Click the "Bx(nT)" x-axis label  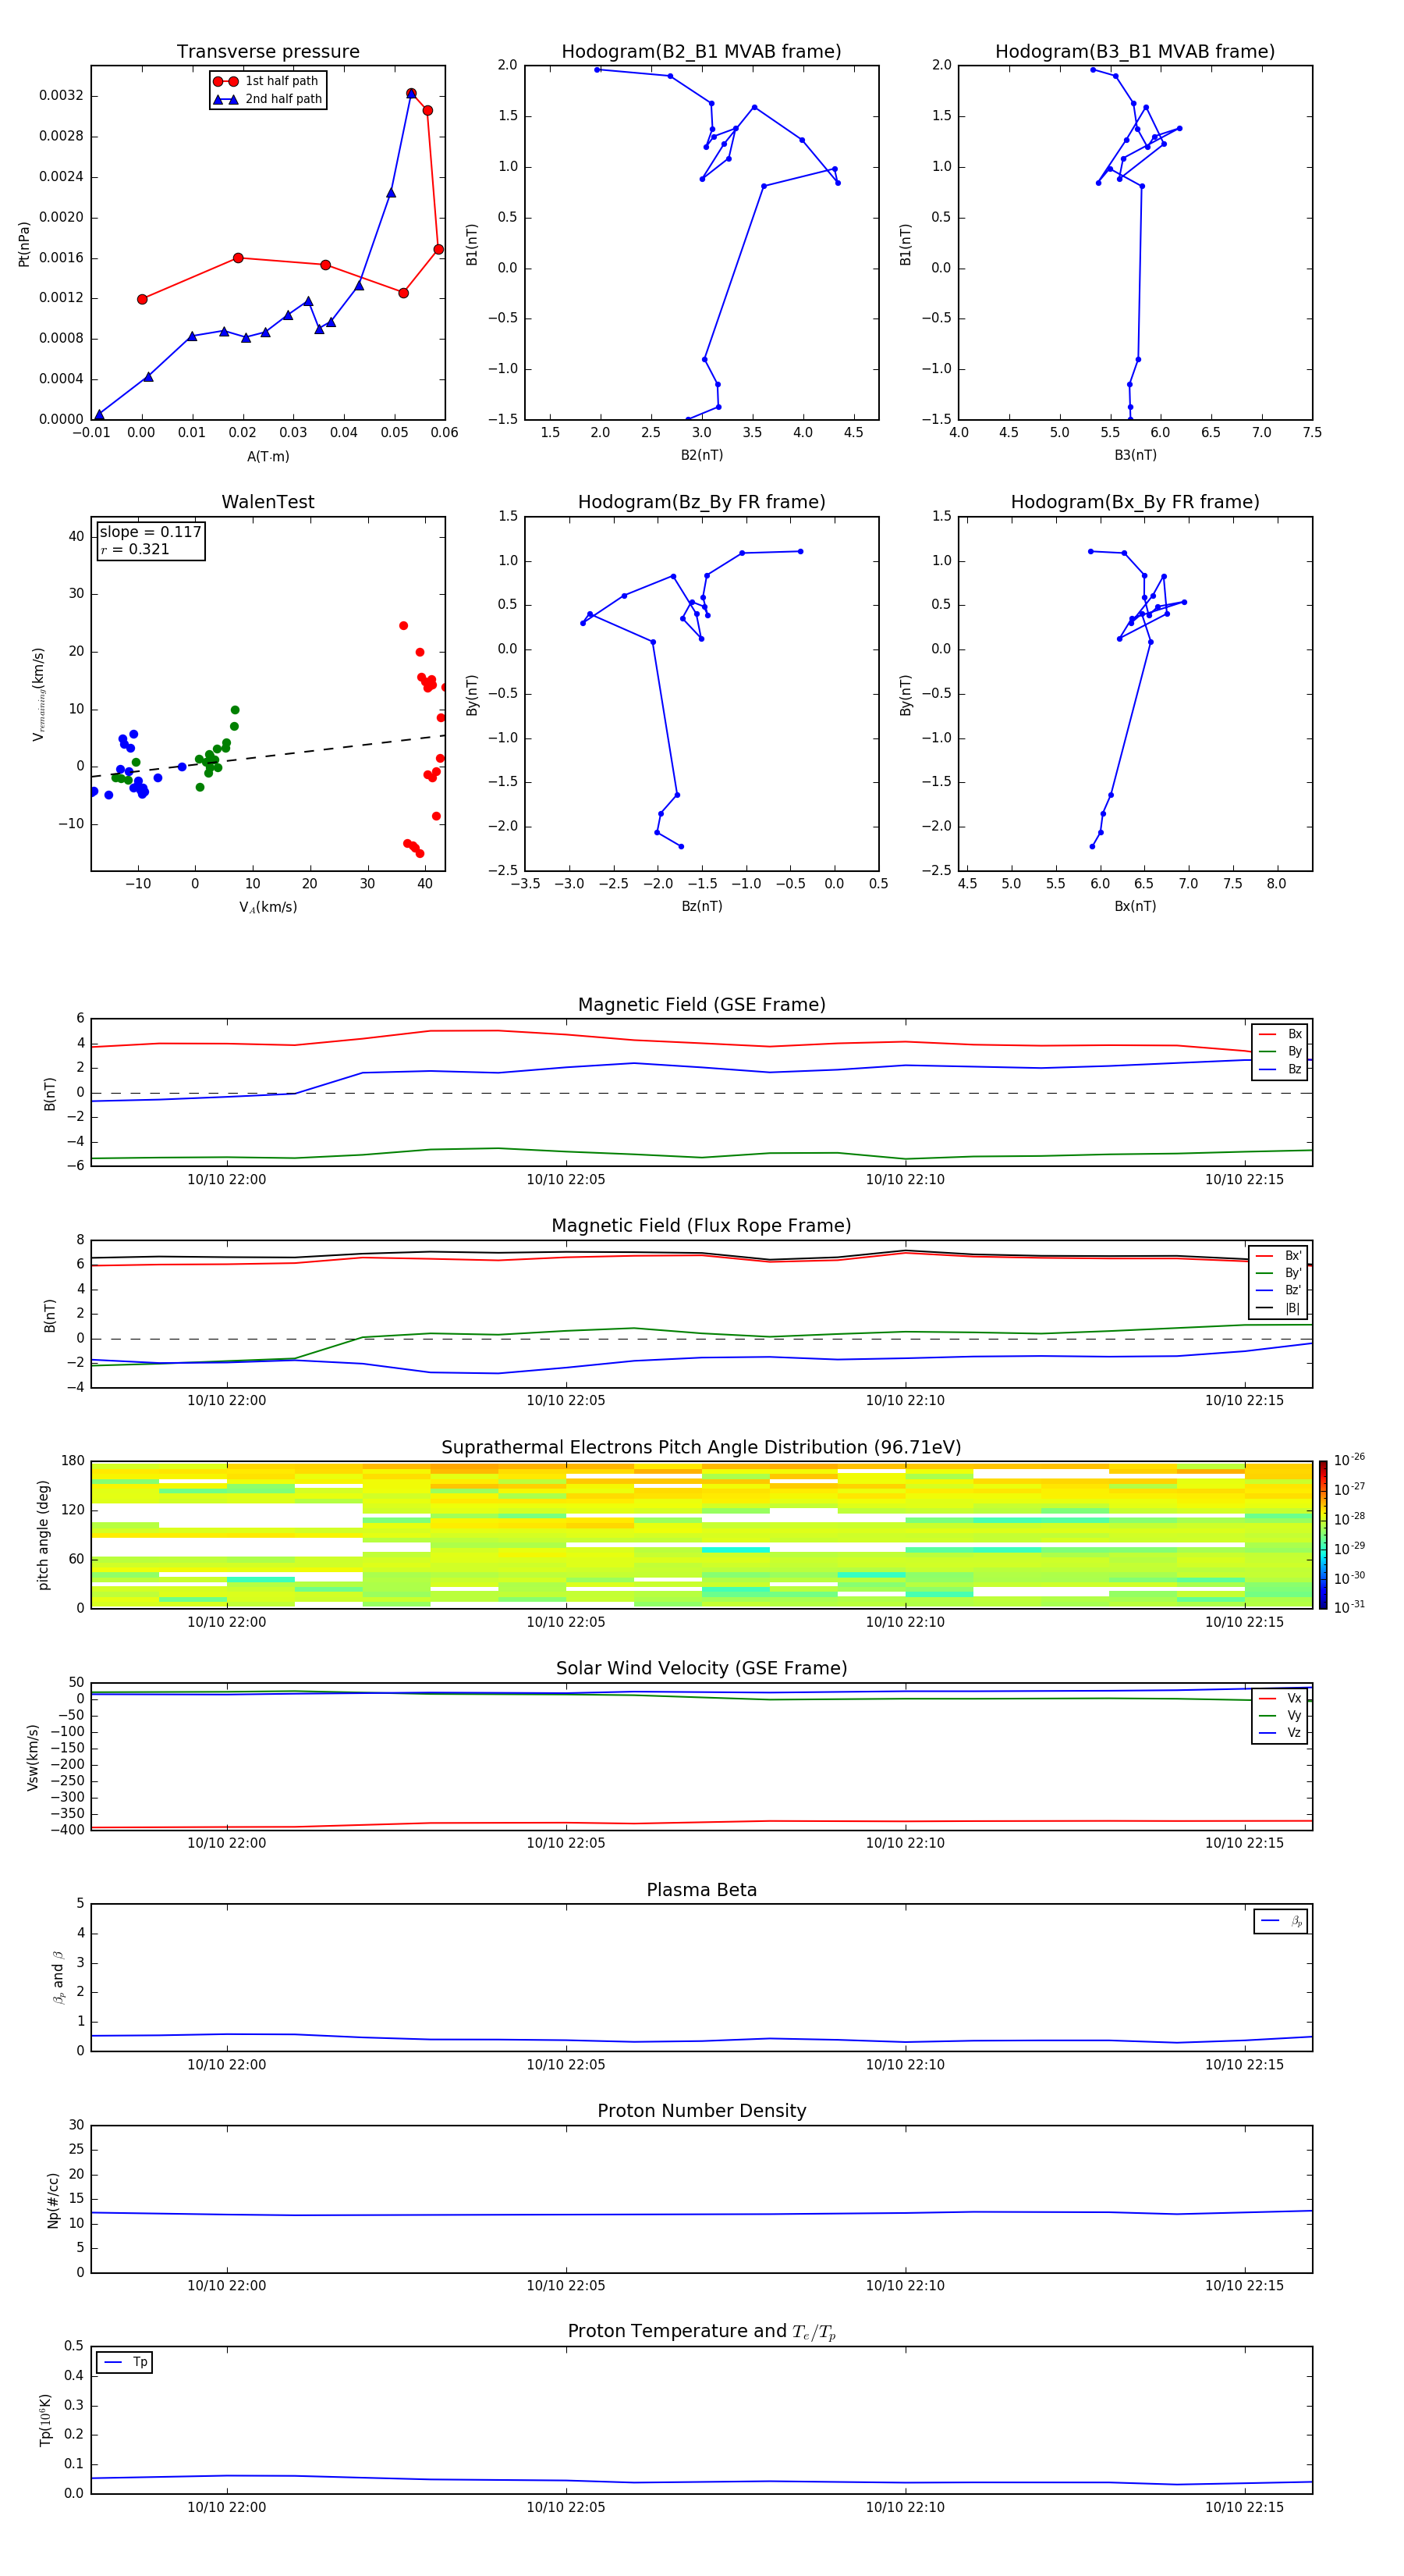point(1135,906)
